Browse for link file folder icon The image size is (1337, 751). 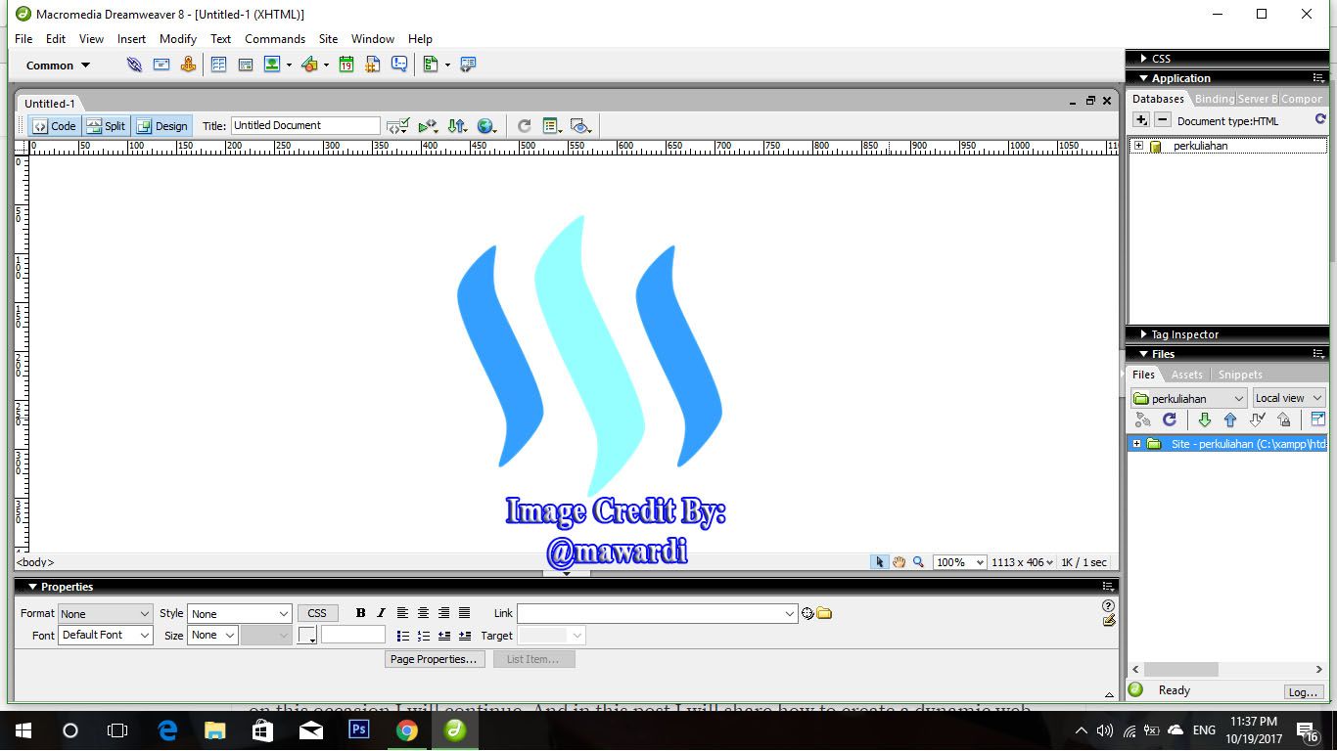[824, 614]
